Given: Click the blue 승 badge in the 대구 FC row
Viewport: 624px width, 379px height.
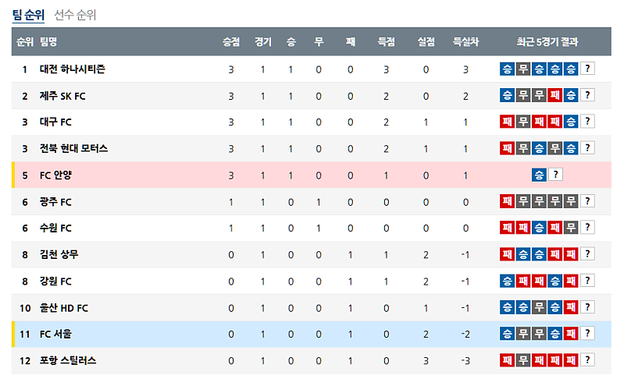Looking at the screenshot, I should coord(571,122).
